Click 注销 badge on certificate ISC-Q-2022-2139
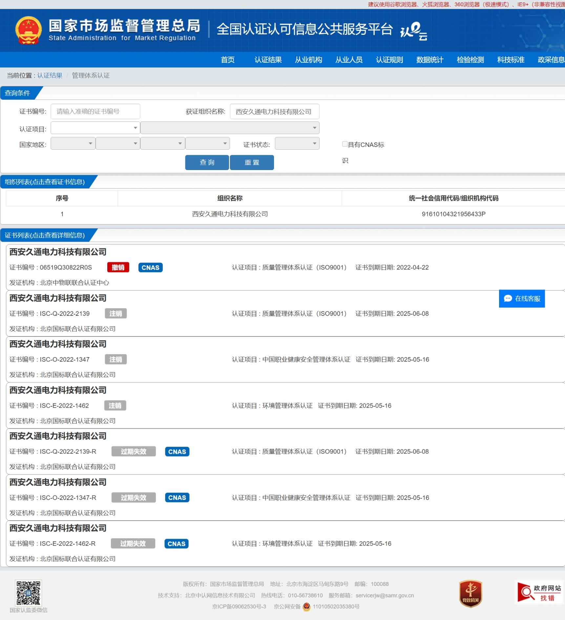 (116, 313)
